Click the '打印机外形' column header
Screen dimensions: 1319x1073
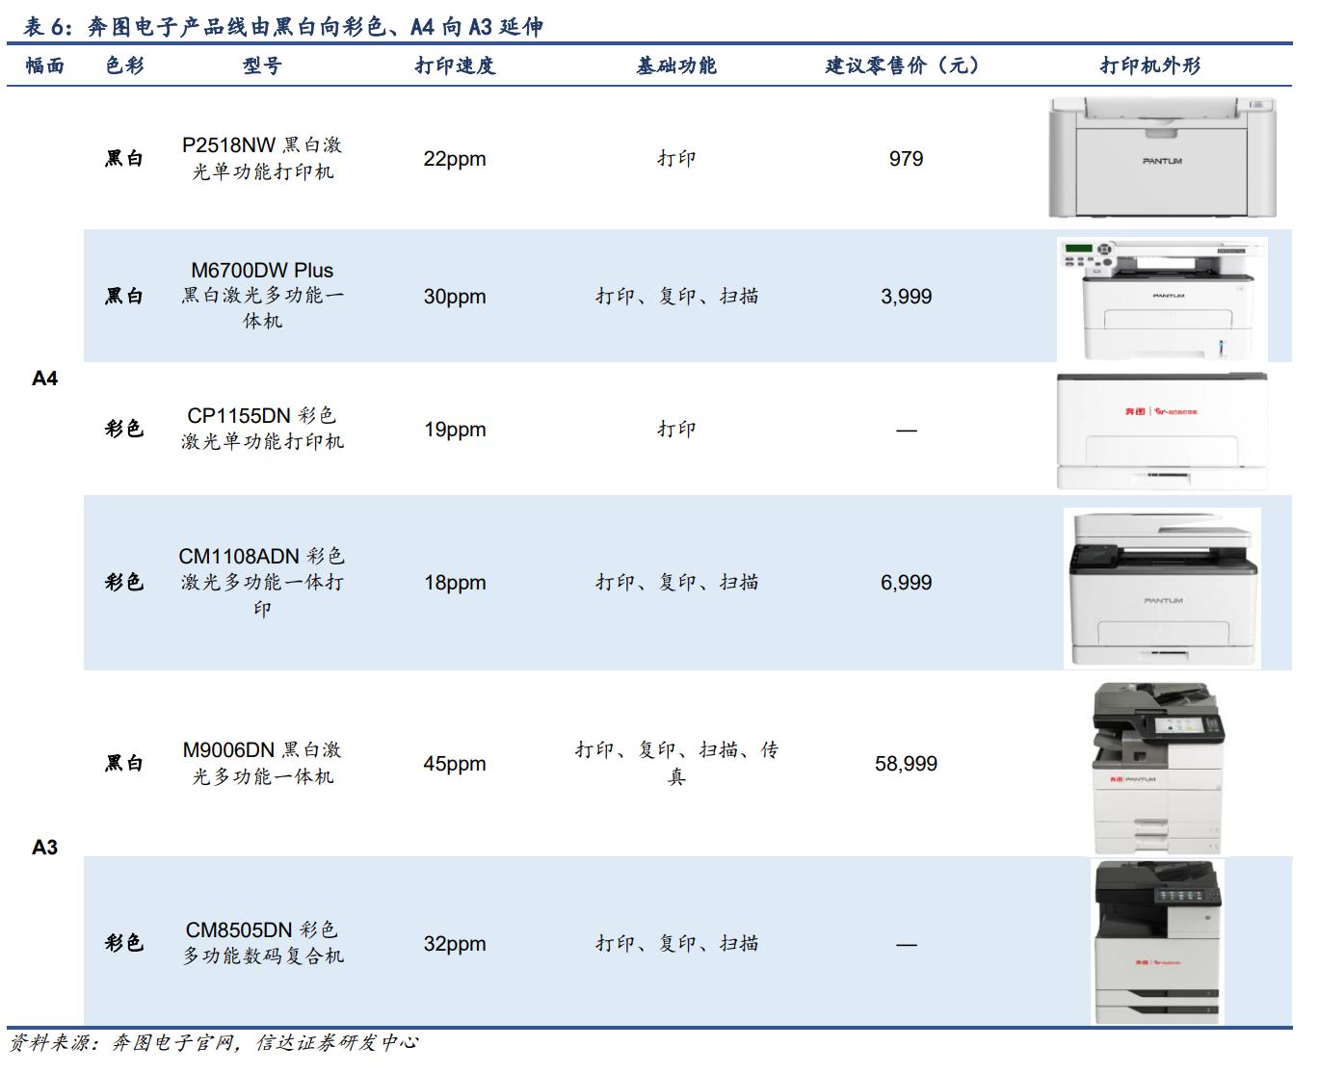(x=1150, y=65)
